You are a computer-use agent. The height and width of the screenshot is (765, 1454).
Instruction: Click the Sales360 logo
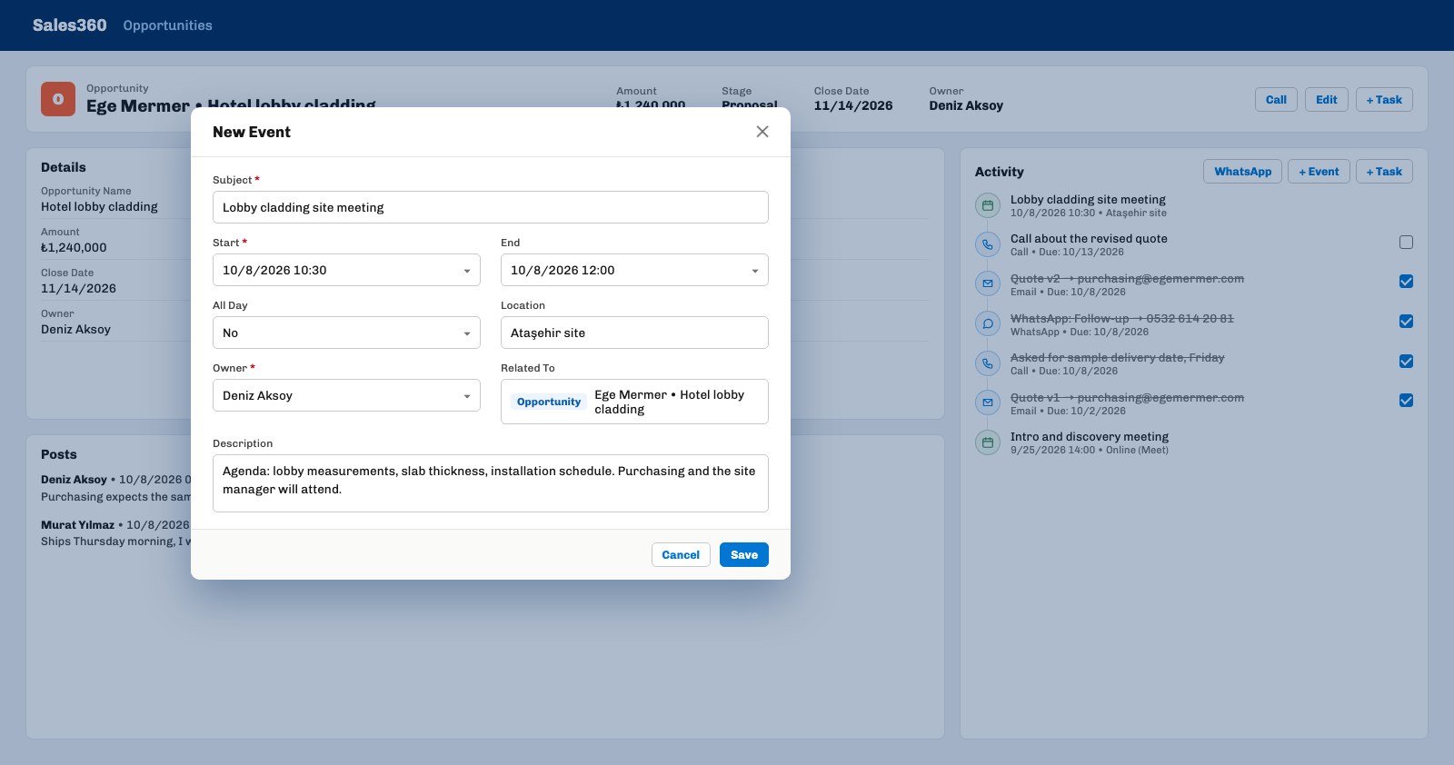point(69,25)
